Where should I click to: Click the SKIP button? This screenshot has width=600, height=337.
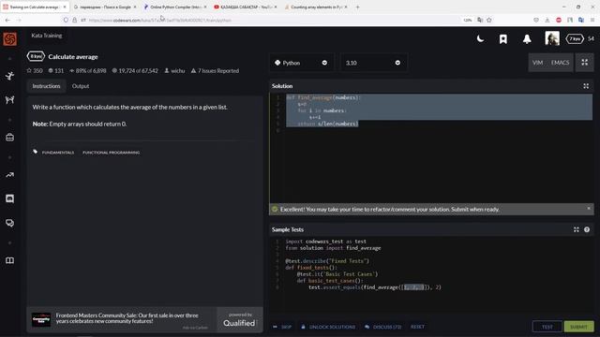pos(282,327)
